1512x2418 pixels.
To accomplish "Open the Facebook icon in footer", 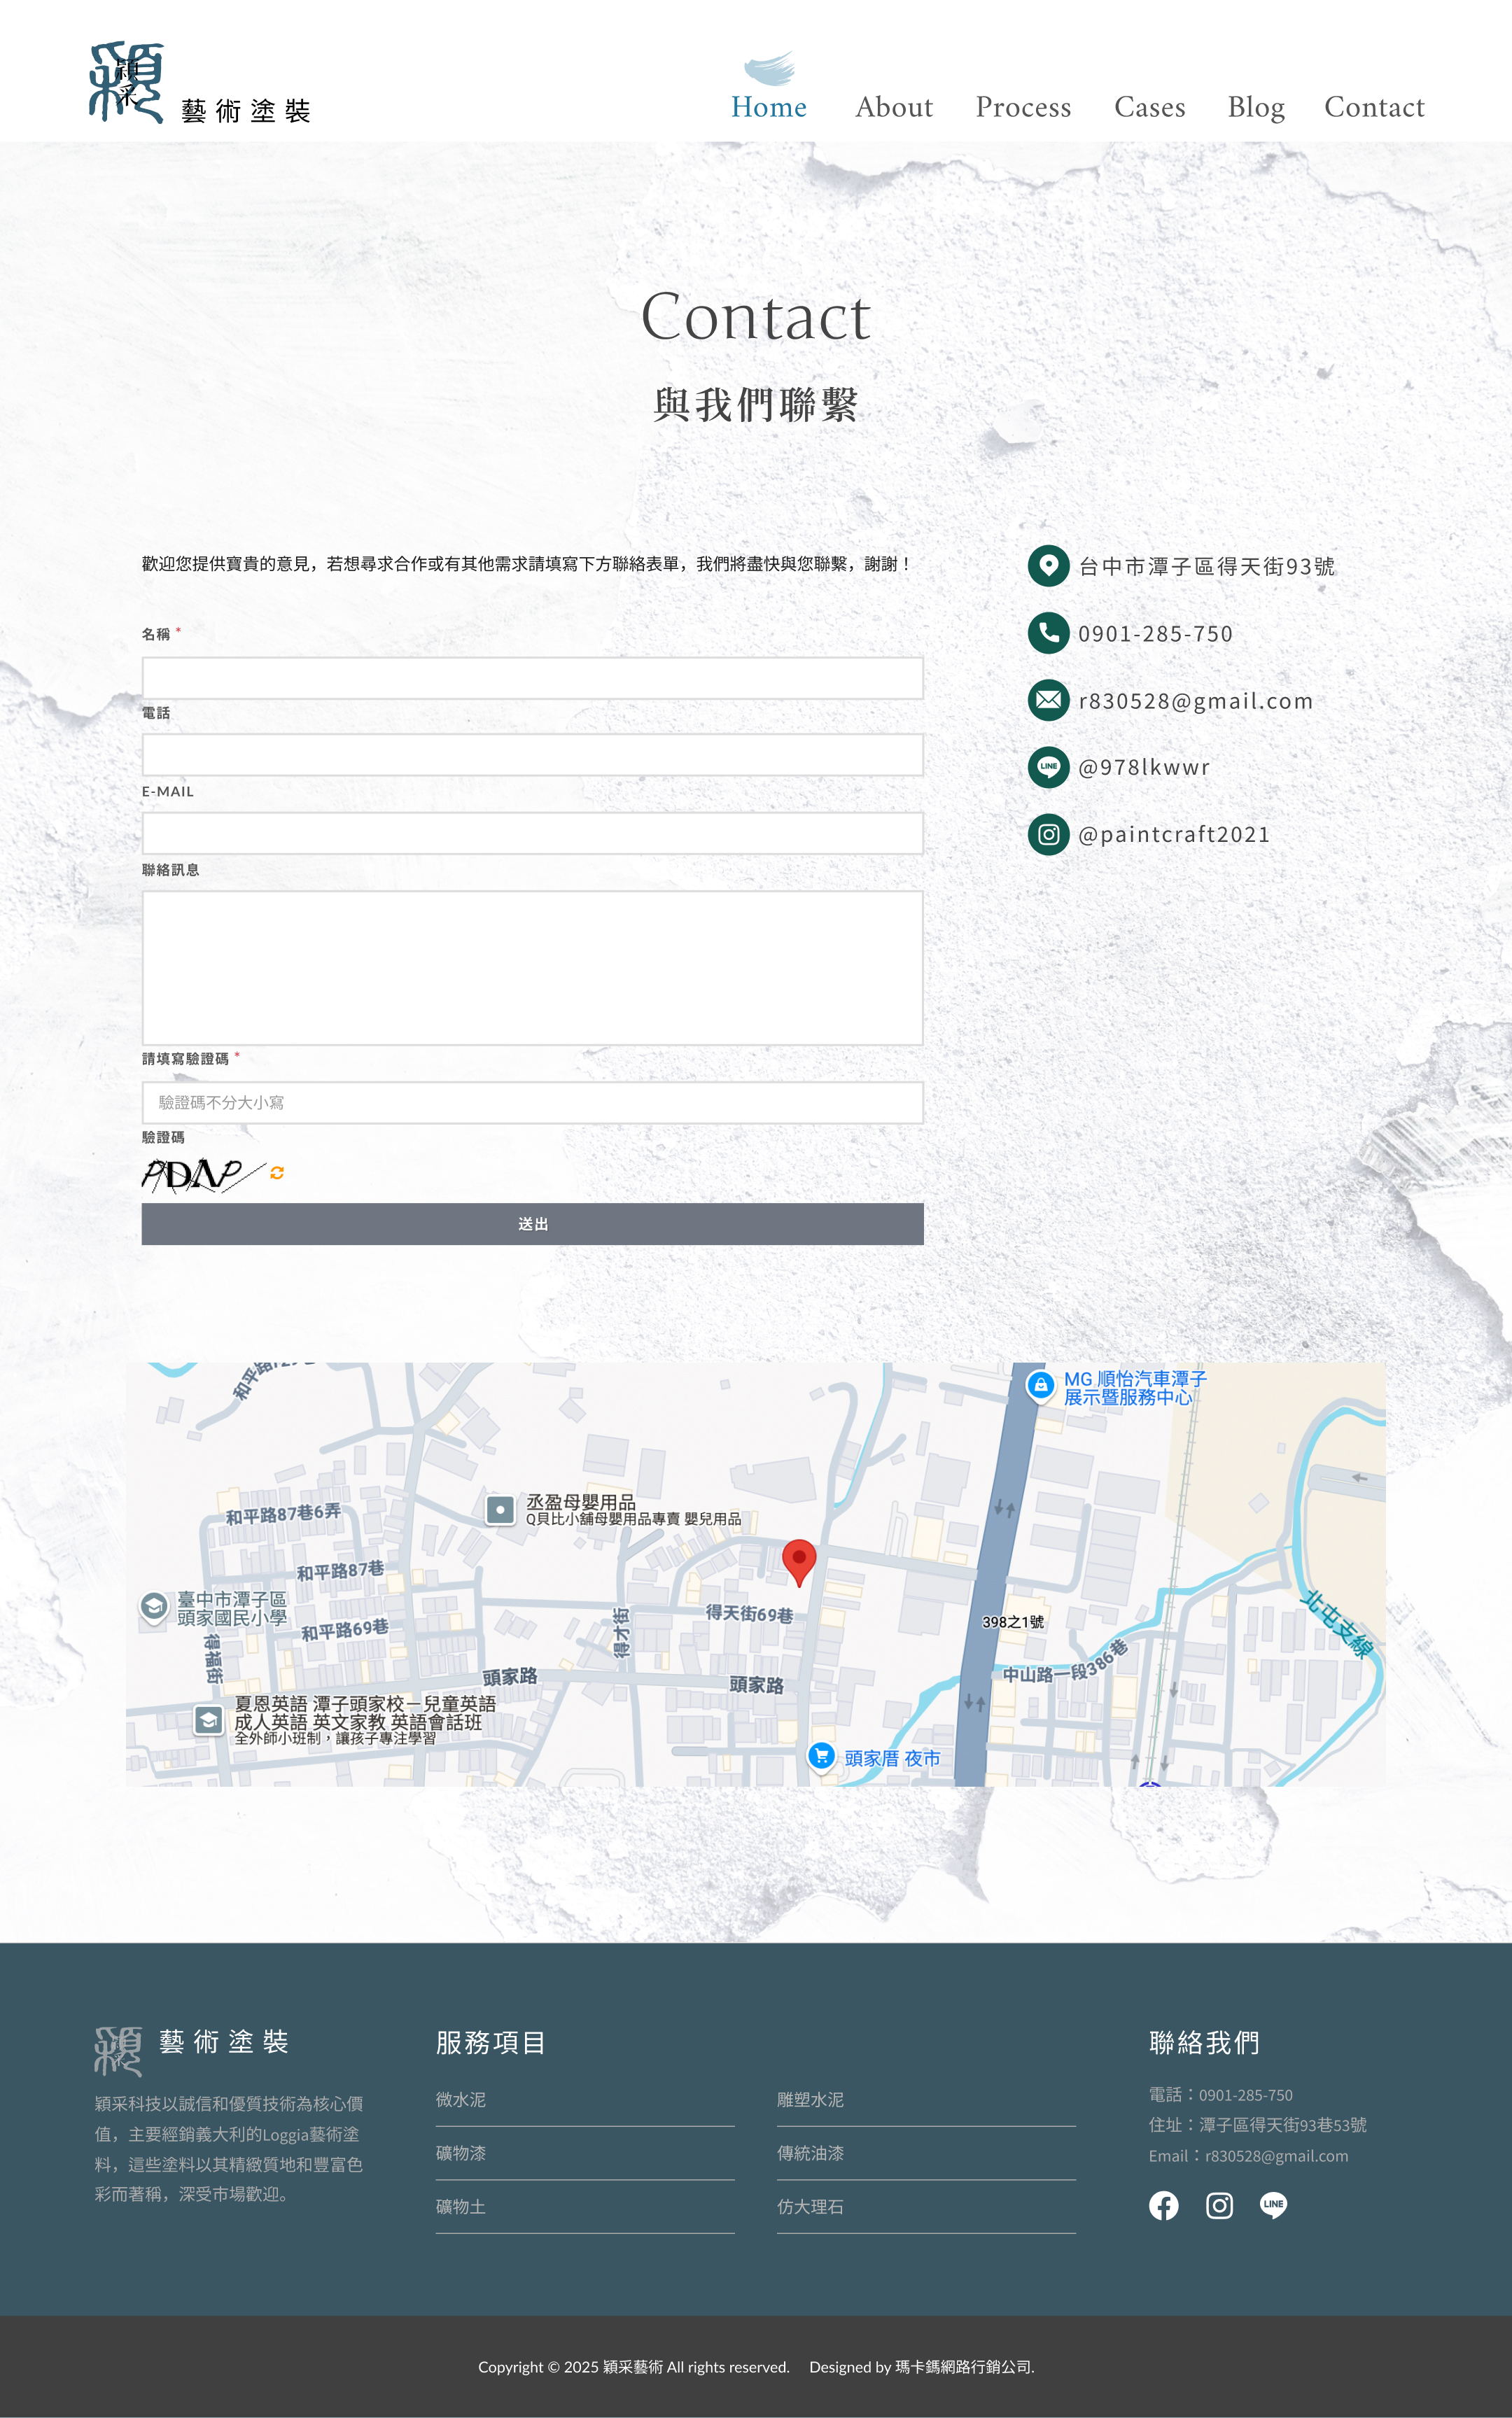I will [1163, 2205].
